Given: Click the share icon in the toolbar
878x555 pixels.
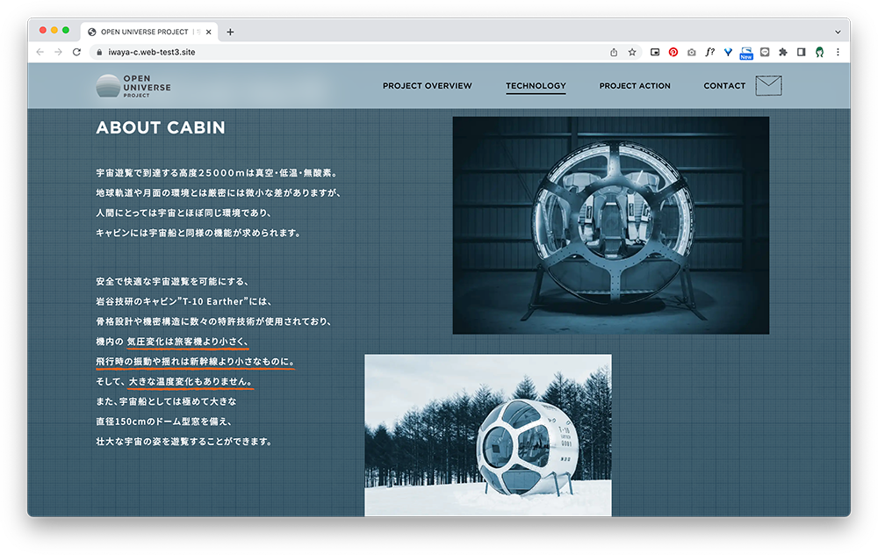Looking at the screenshot, I should [615, 52].
